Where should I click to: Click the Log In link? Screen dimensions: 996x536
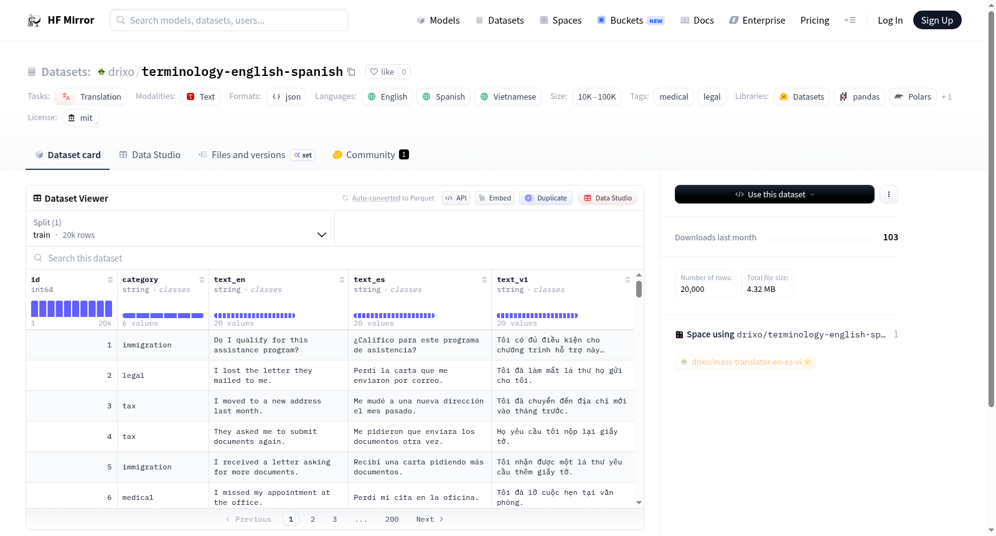[890, 21]
